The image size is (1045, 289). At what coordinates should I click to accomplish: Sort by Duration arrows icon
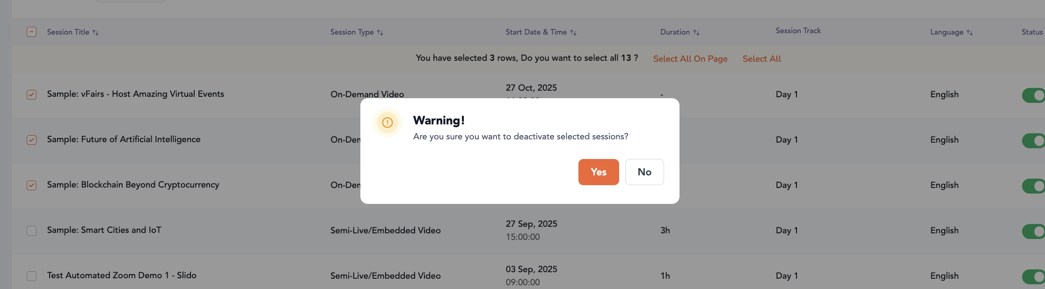tap(696, 32)
